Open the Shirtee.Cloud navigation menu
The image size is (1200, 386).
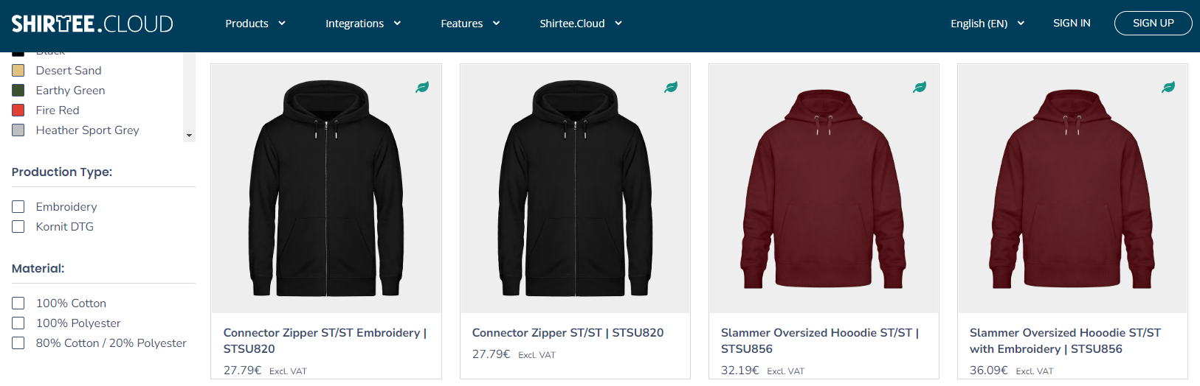click(581, 24)
